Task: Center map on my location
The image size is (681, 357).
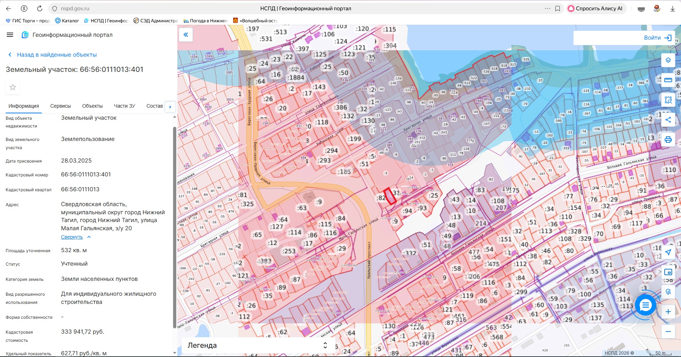Action: pos(668,252)
